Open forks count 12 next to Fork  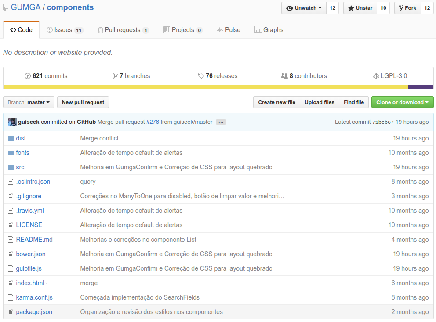(x=427, y=8)
